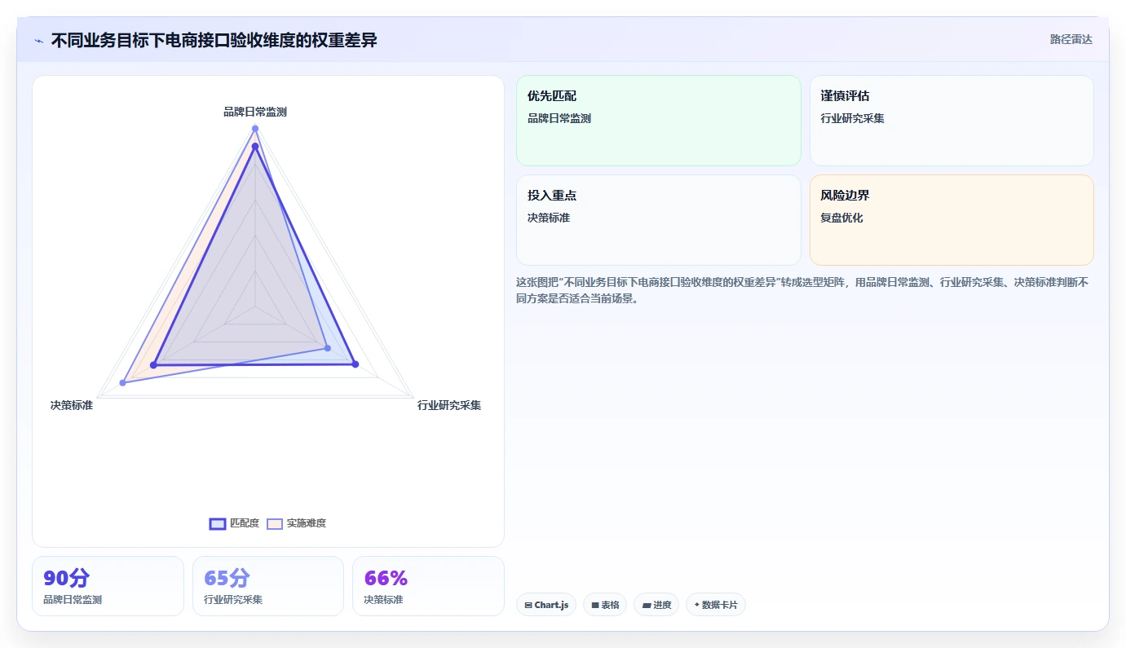Click 决策标准 text in the 投入重点 card
1126x648 pixels.
point(549,218)
